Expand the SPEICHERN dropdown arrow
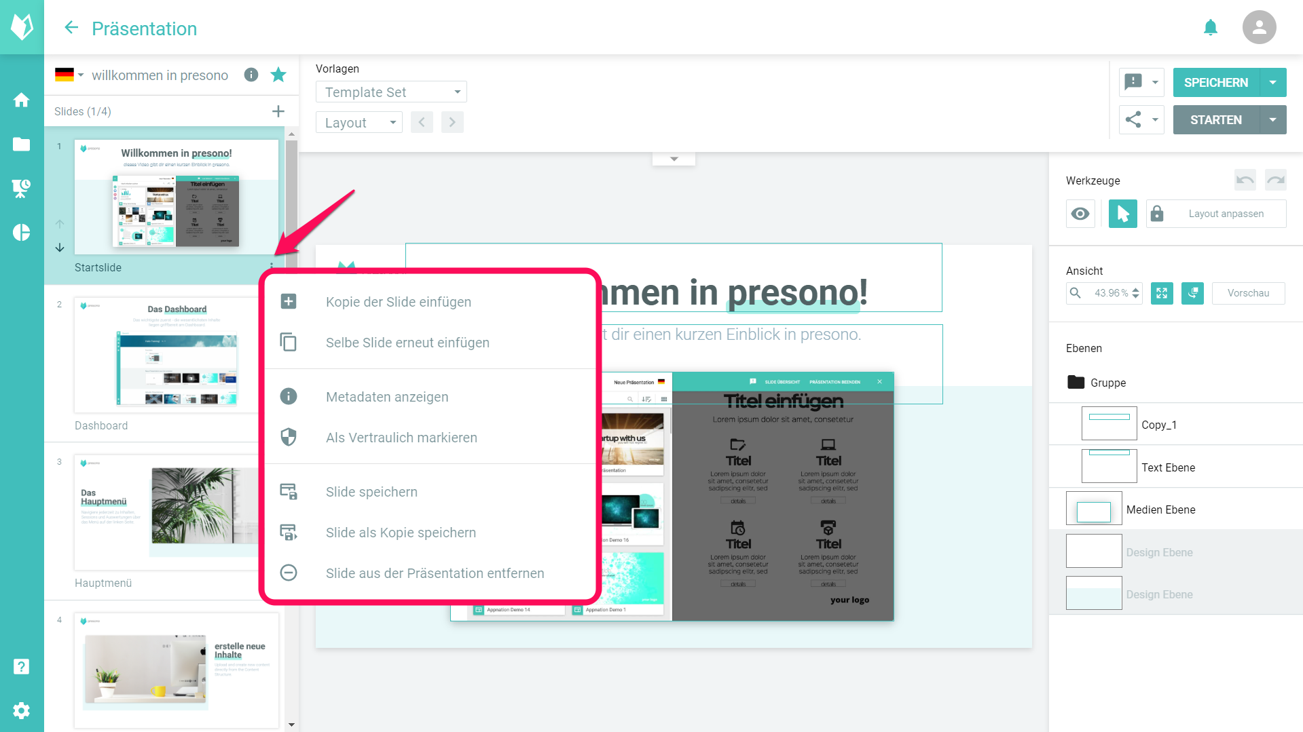This screenshot has width=1303, height=732. pos(1273,82)
